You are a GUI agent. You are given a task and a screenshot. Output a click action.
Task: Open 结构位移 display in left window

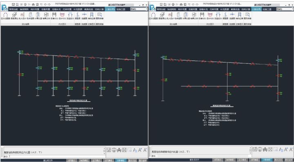92,16
